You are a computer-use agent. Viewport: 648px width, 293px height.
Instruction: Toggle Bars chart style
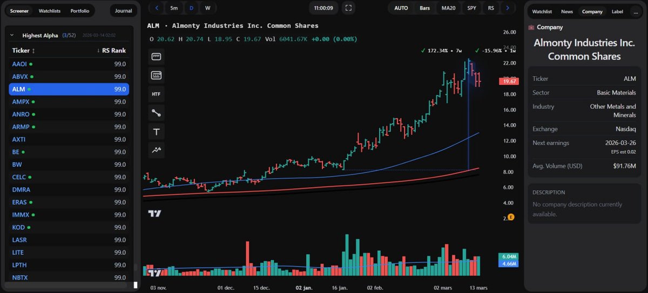(425, 8)
